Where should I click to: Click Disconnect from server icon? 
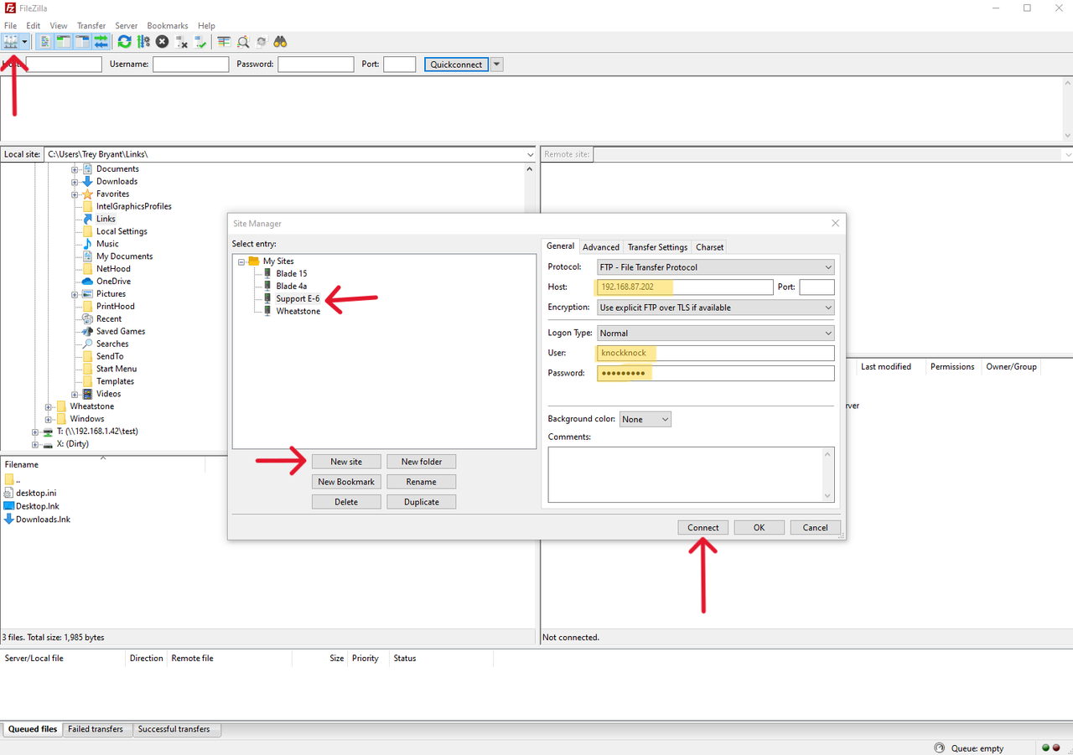click(181, 41)
